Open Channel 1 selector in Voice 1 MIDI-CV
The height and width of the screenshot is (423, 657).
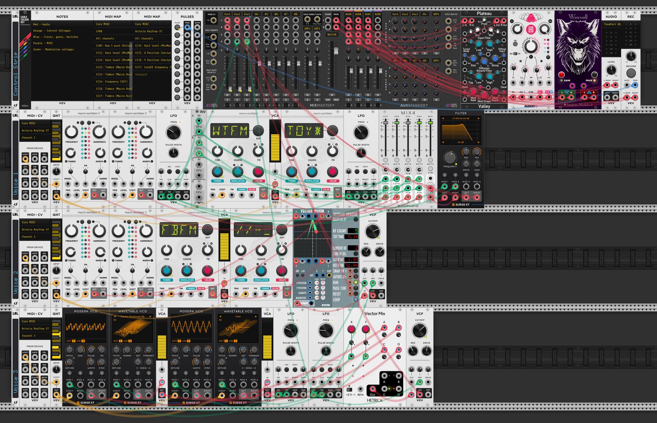pyautogui.click(x=35, y=138)
